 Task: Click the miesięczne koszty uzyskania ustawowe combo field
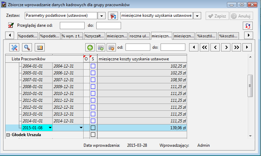[156, 16]
